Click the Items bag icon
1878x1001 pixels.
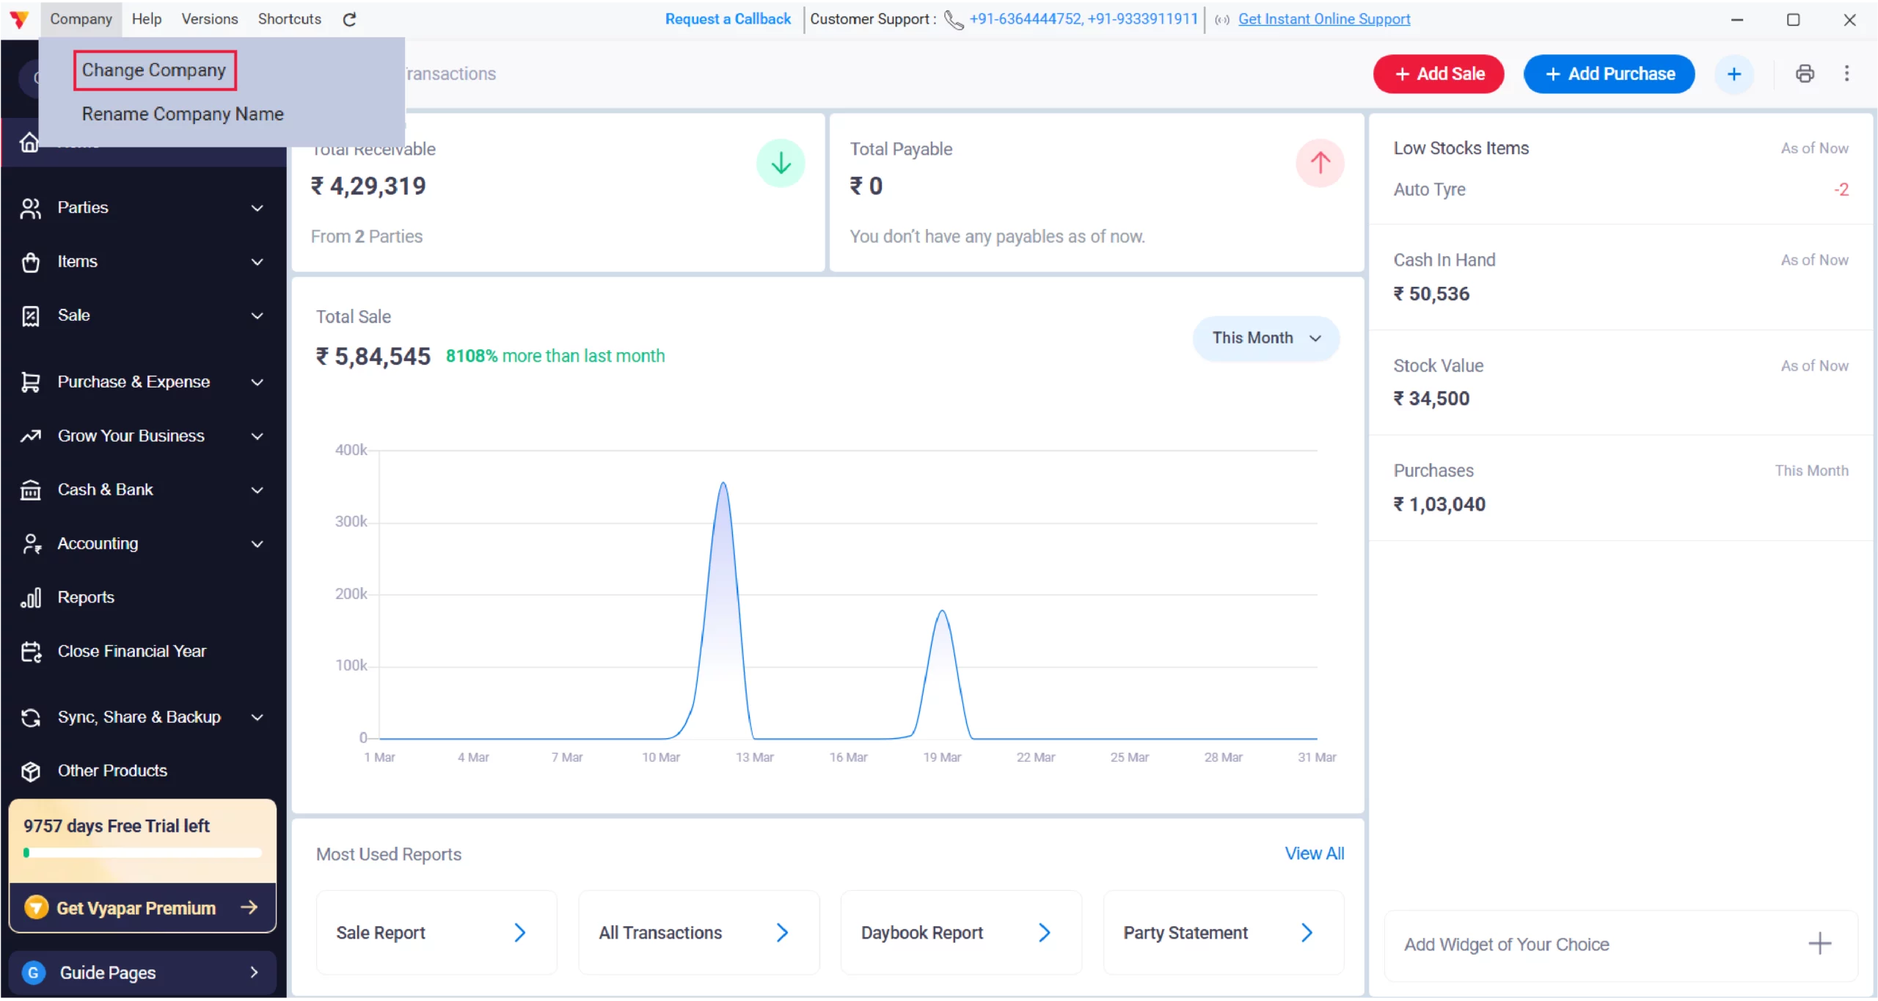click(31, 262)
